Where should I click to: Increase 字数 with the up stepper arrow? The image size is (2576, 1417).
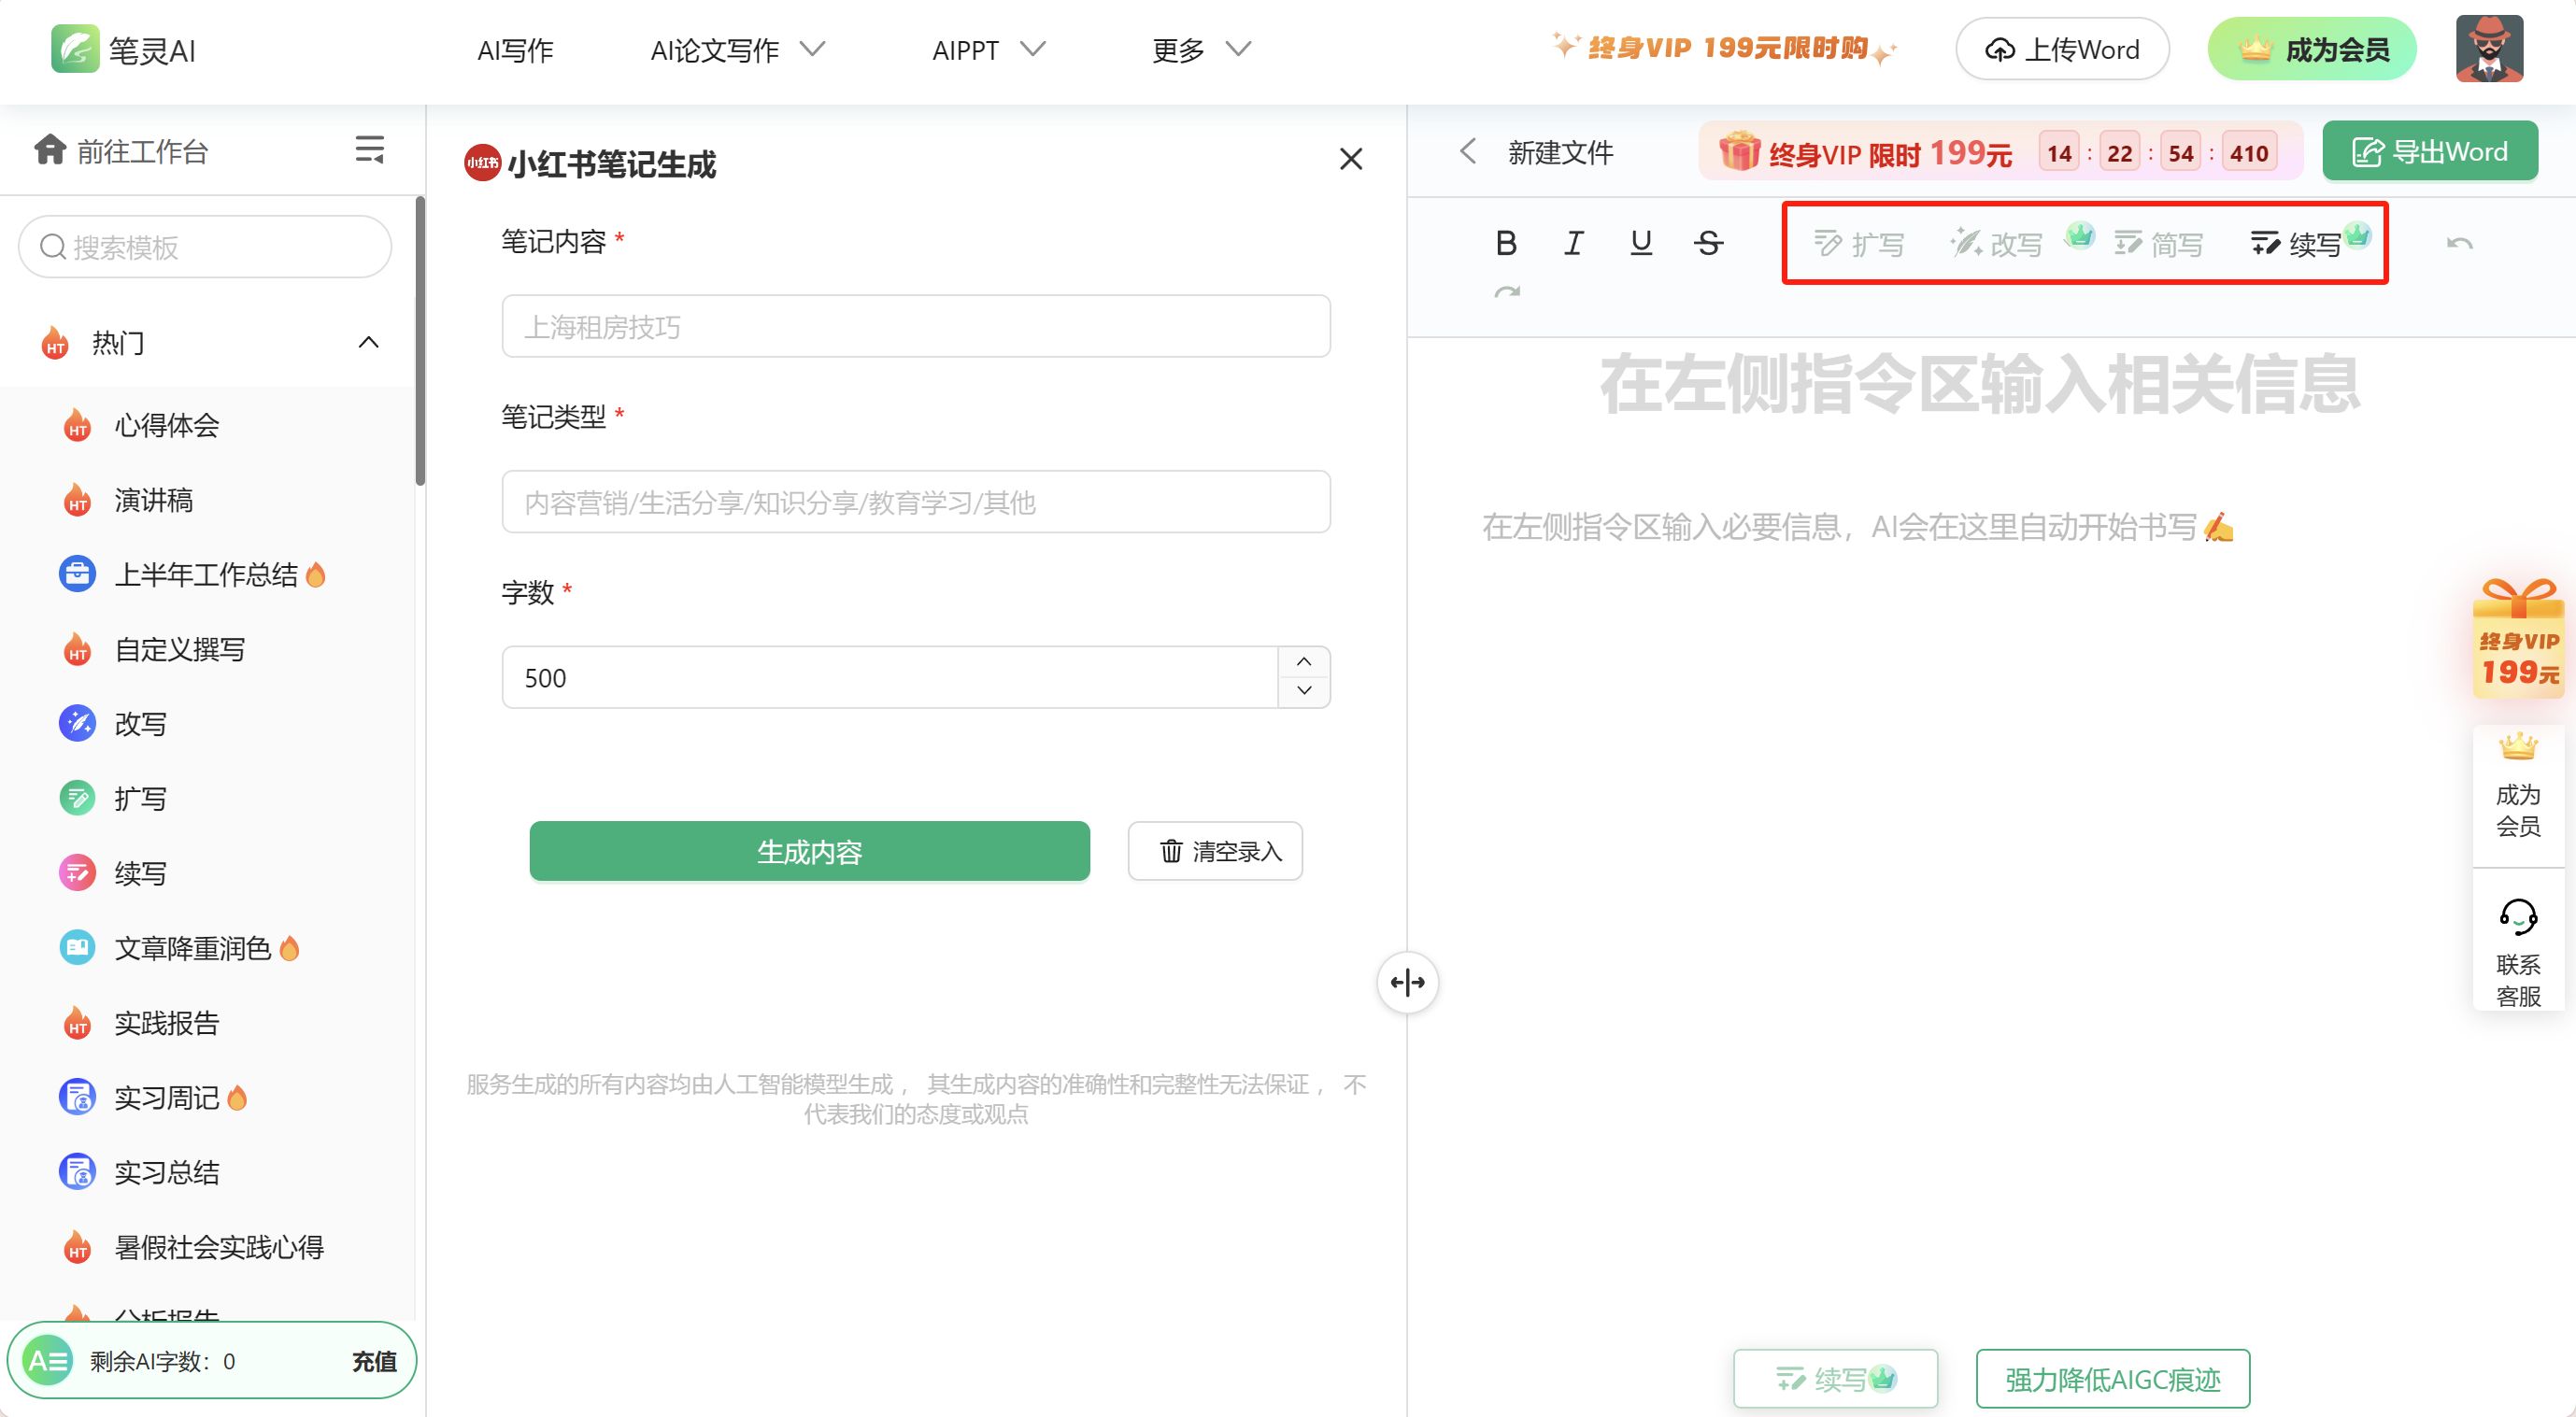1304,662
